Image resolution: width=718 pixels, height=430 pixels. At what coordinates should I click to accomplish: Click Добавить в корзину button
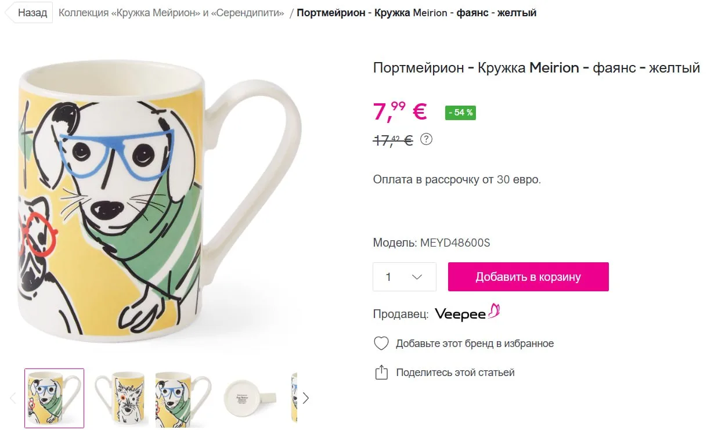(x=528, y=277)
